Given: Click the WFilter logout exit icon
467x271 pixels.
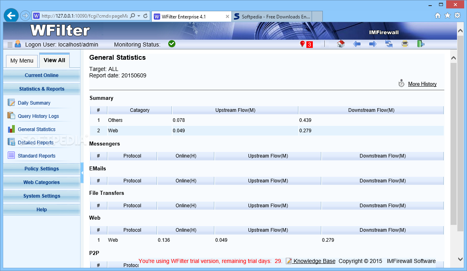Looking at the screenshot, I should (x=421, y=44).
